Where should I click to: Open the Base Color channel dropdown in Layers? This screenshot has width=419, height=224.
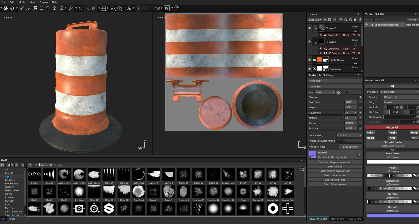click(315, 20)
